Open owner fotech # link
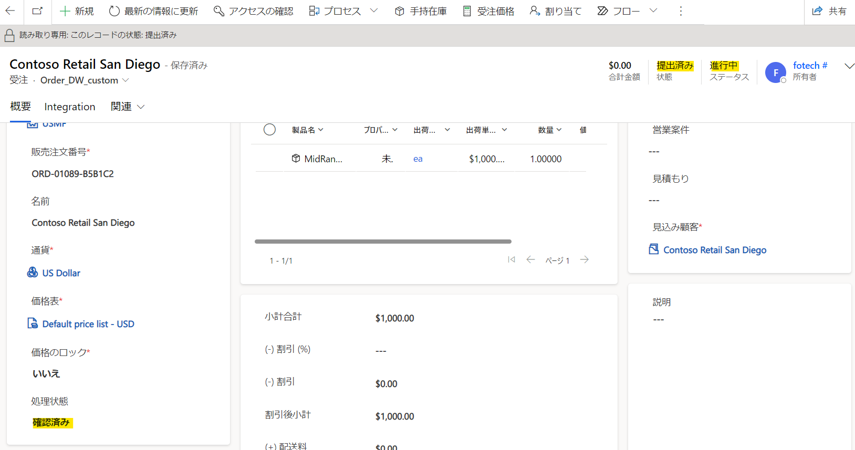855x450 pixels. pyautogui.click(x=810, y=66)
